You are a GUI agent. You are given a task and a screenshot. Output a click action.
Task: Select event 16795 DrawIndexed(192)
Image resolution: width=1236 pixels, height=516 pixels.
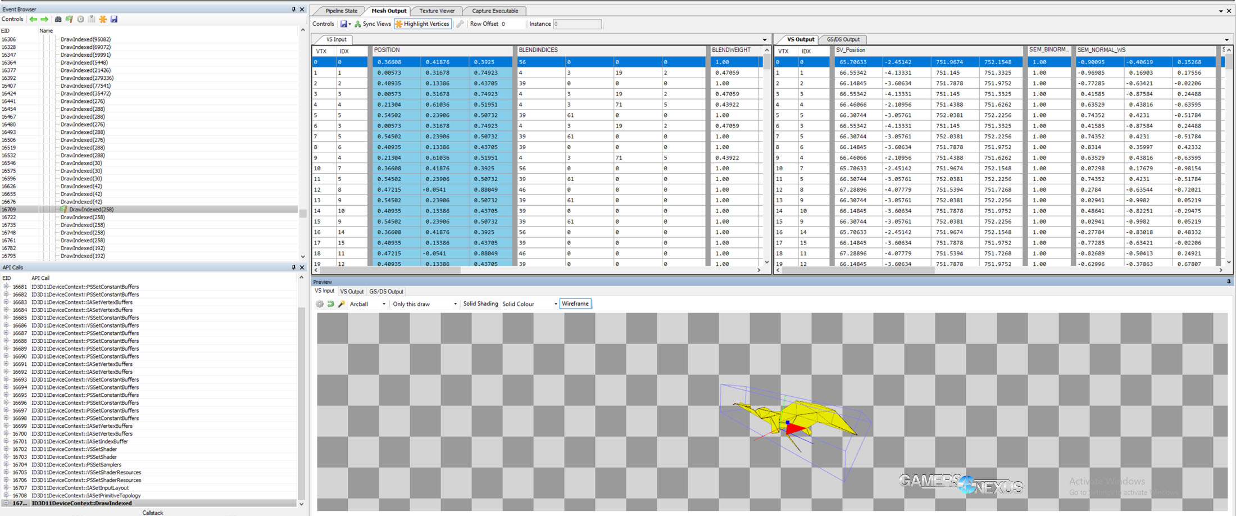149,256
